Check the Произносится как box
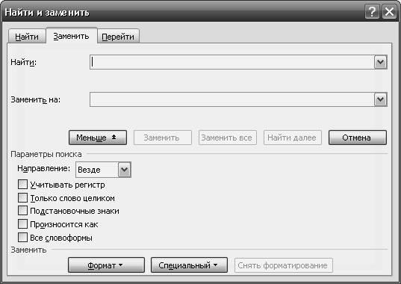401x284 pixels. pyautogui.click(x=22, y=224)
